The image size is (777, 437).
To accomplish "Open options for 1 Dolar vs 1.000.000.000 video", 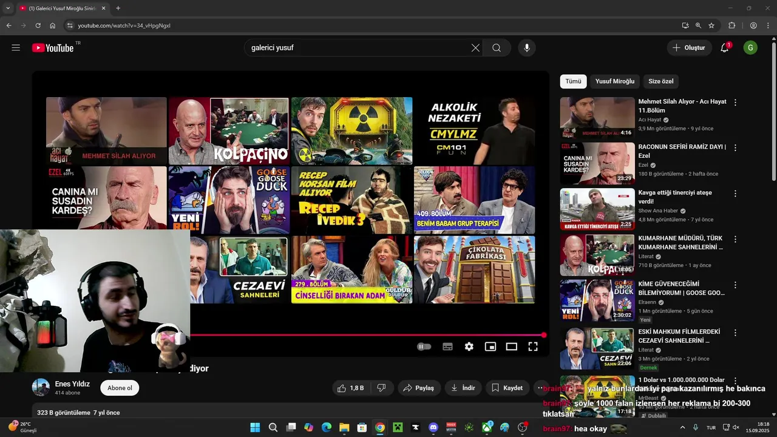I will pyautogui.click(x=735, y=381).
